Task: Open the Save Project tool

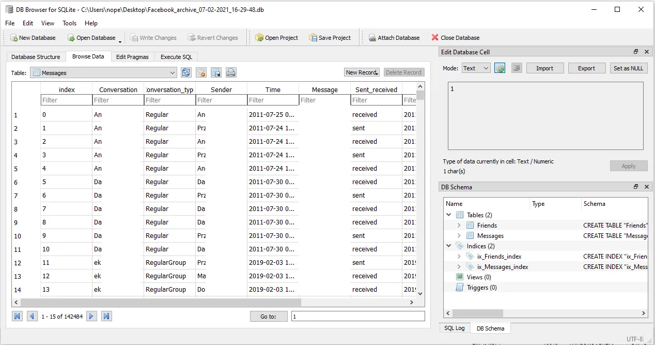Action: pos(330,37)
